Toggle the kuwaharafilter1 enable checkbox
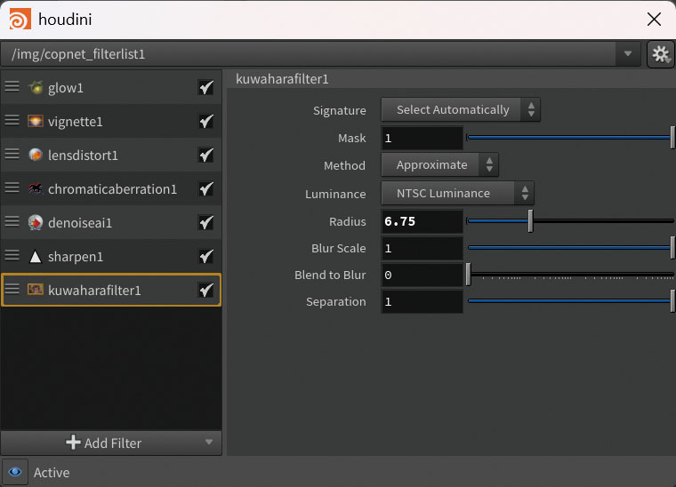Viewport: 676px width, 487px height. click(206, 290)
